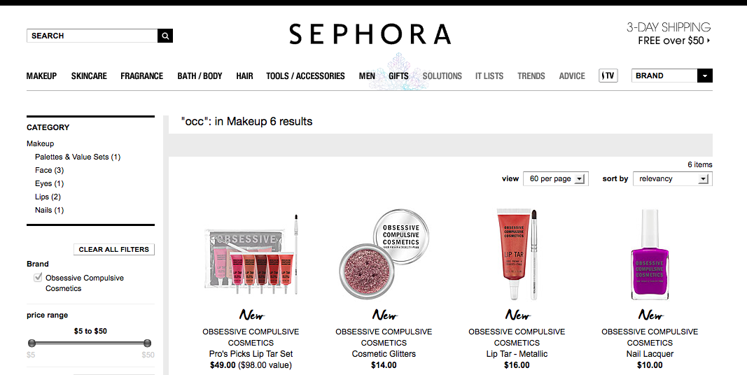
Task: Open the Sephora TV icon
Action: (608, 76)
